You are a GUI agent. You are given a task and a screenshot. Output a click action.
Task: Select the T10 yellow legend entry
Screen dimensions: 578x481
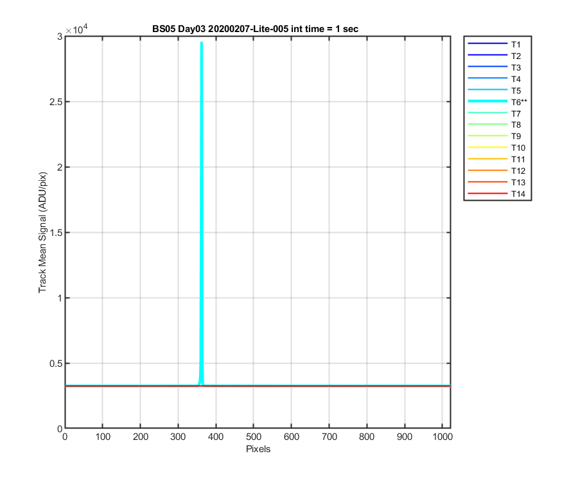point(496,148)
